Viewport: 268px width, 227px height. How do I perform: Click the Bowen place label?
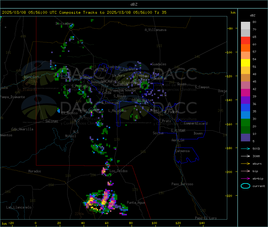click(x=198, y=133)
